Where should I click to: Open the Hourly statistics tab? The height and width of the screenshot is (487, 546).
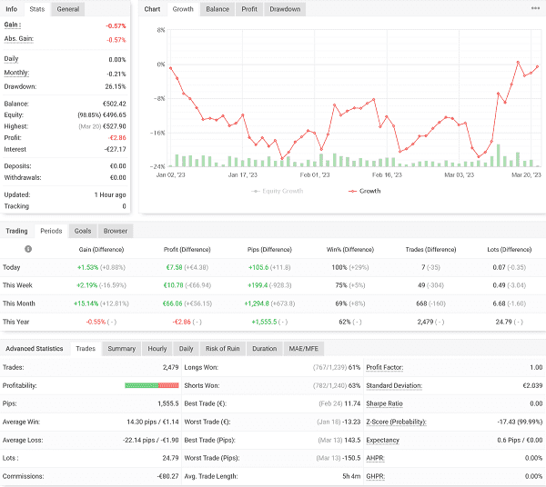click(157, 349)
